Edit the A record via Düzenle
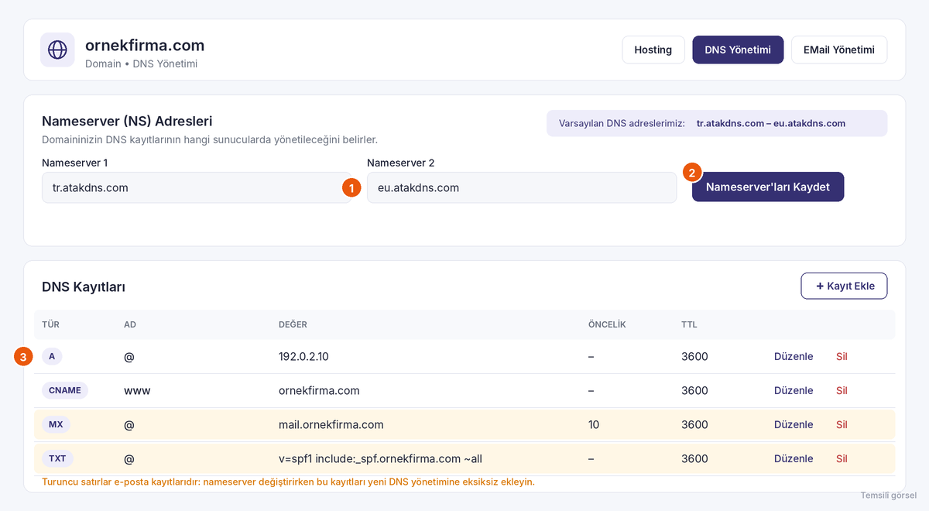929x511 pixels. pyautogui.click(x=794, y=356)
